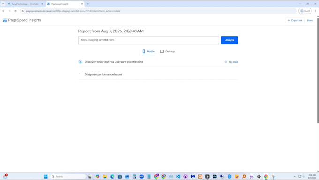Open the Copilot taskbar icon
319x180 pixels.
coord(98,177)
